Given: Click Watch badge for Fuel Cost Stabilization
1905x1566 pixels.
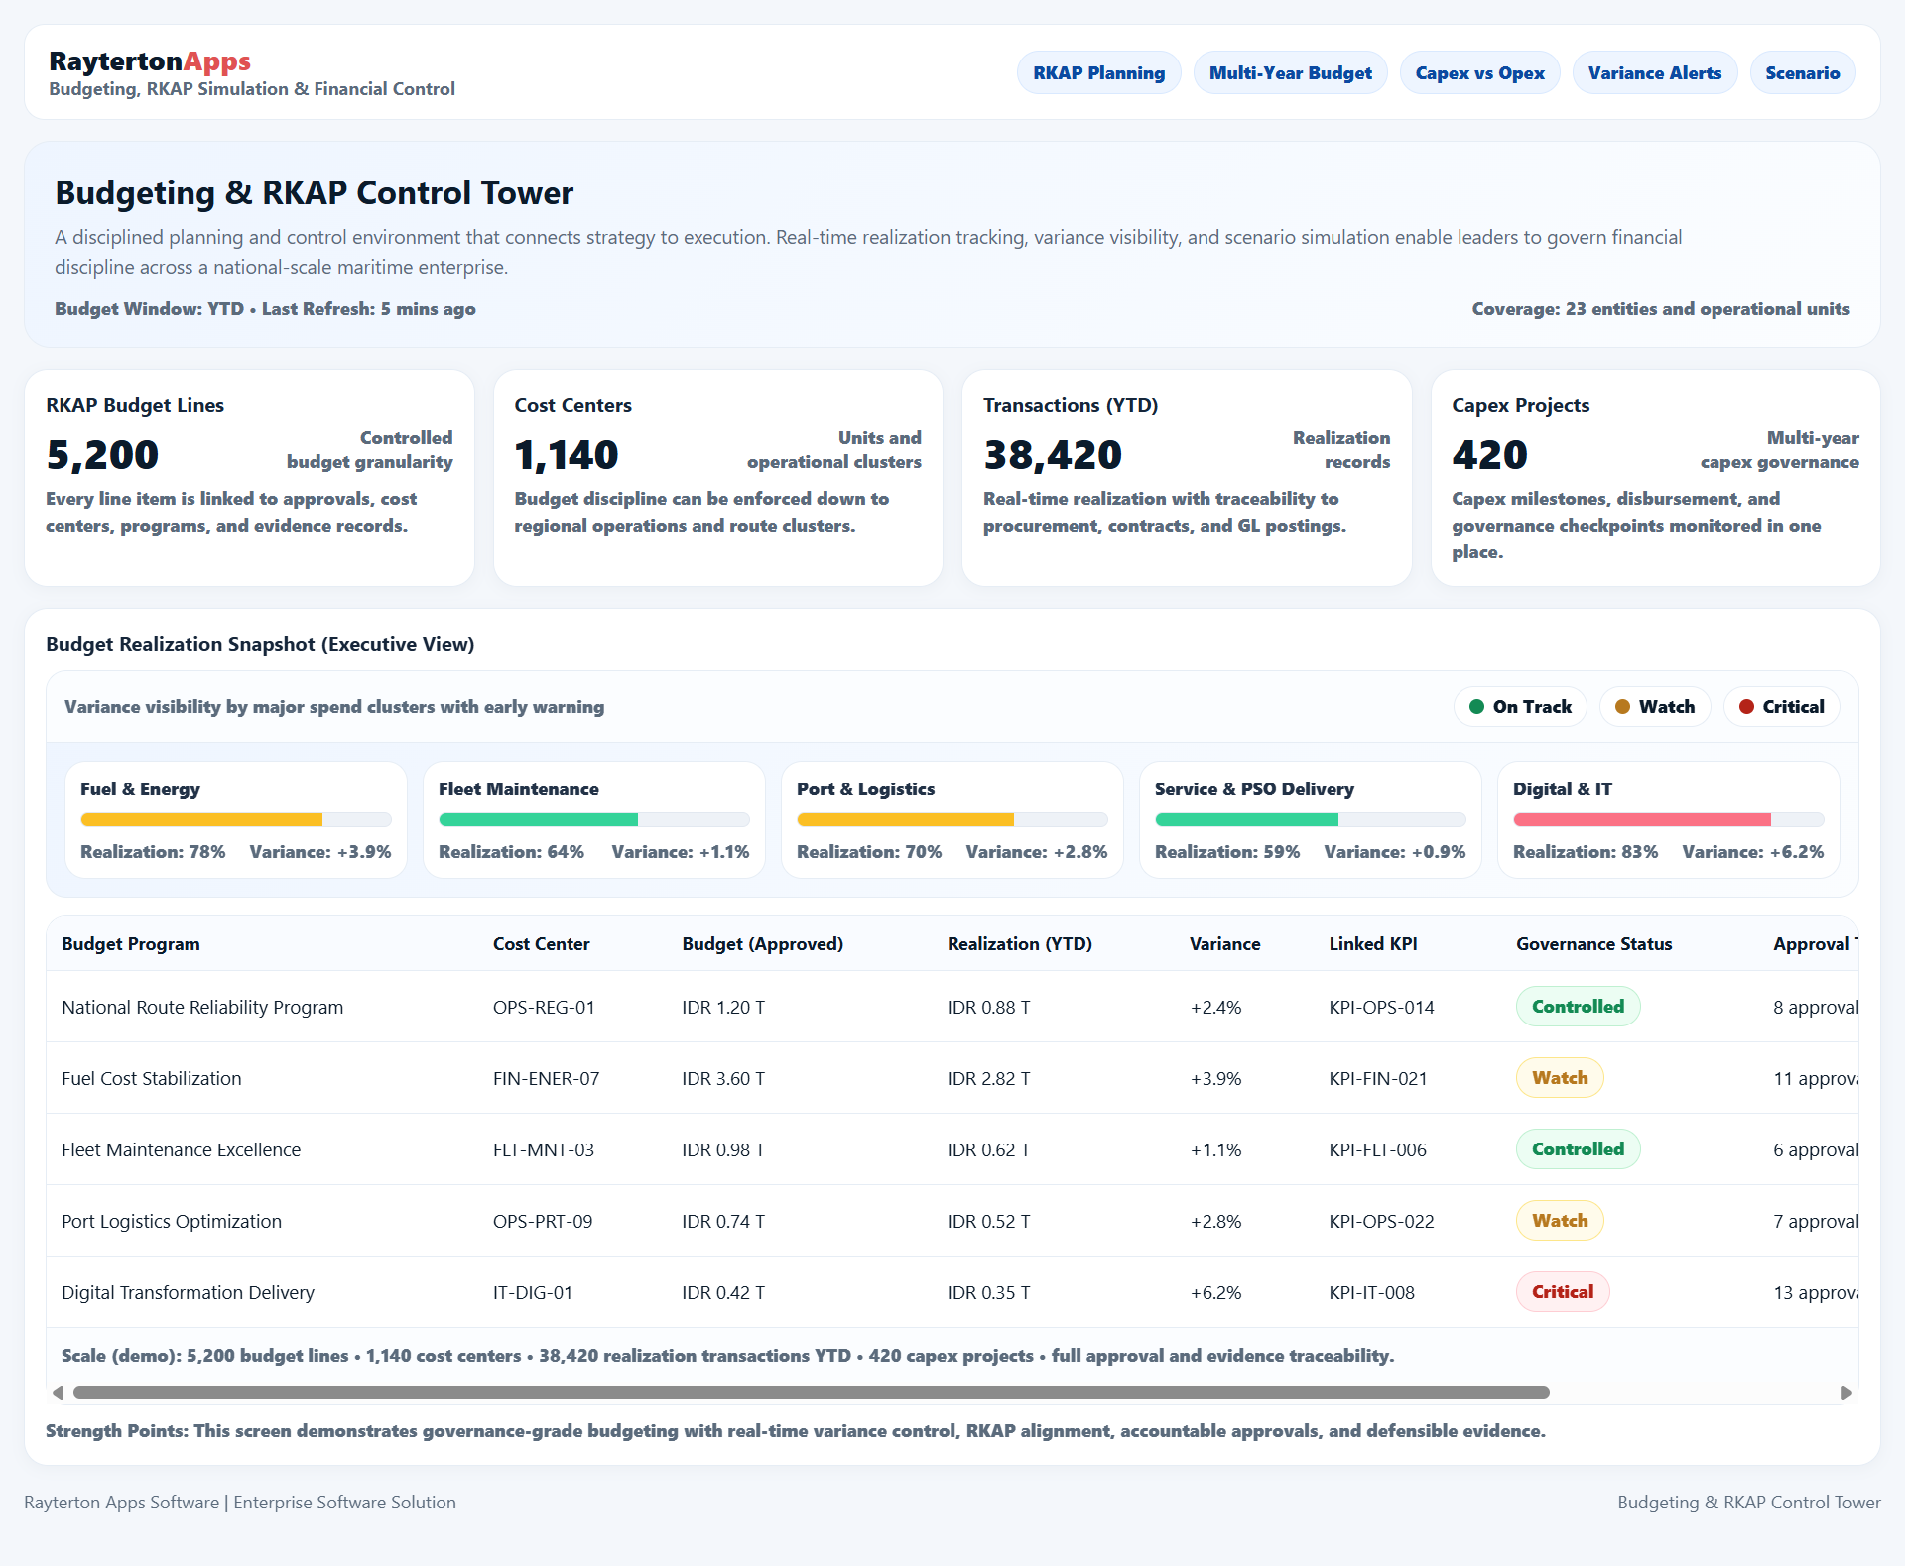Looking at the screenshot, I should point(1559,1078).
